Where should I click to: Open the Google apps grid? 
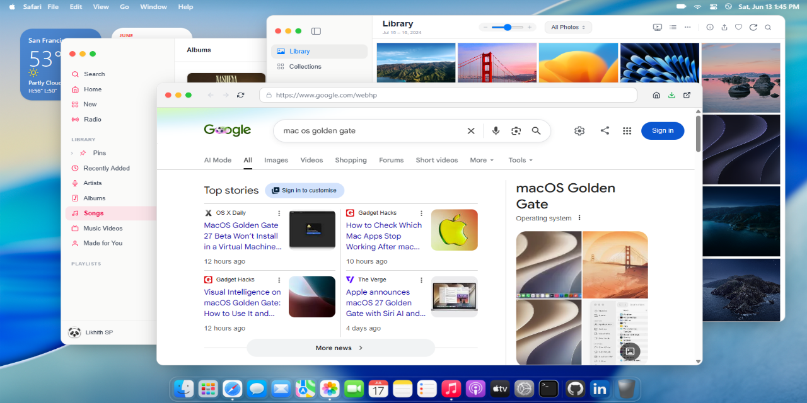coord(627,131)
